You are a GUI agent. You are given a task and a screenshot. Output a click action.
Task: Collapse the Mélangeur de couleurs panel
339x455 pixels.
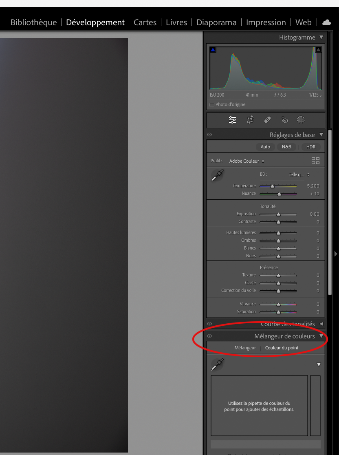pos(321,336)
